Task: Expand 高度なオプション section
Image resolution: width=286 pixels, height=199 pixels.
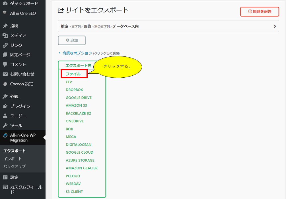Action: point(77,53)
